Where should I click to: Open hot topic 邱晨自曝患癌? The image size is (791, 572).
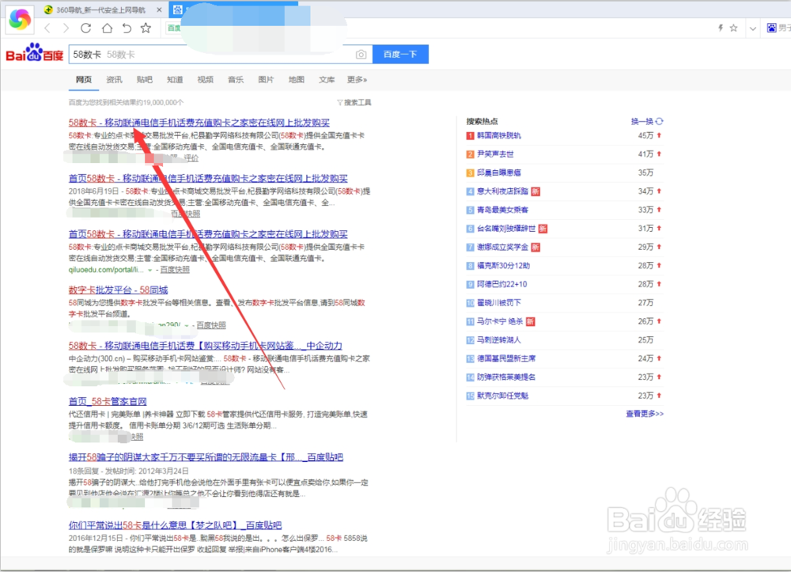click(499, 173)
